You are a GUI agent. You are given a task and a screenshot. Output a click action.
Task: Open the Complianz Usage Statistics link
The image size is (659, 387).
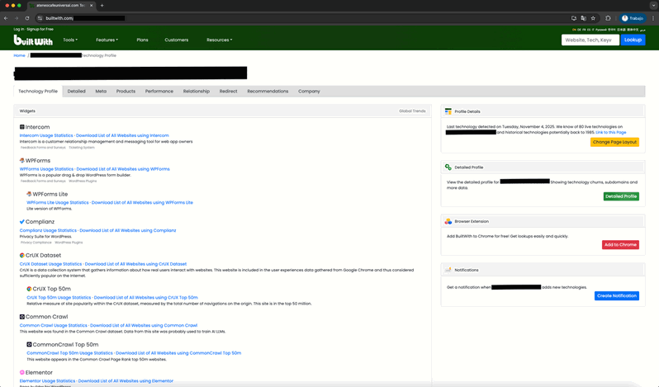[x=48, y=230]
